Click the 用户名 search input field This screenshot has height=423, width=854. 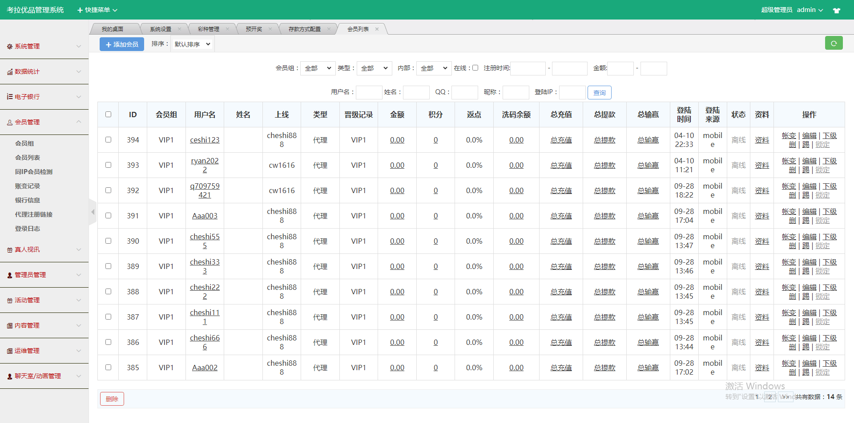pos(369,92)
